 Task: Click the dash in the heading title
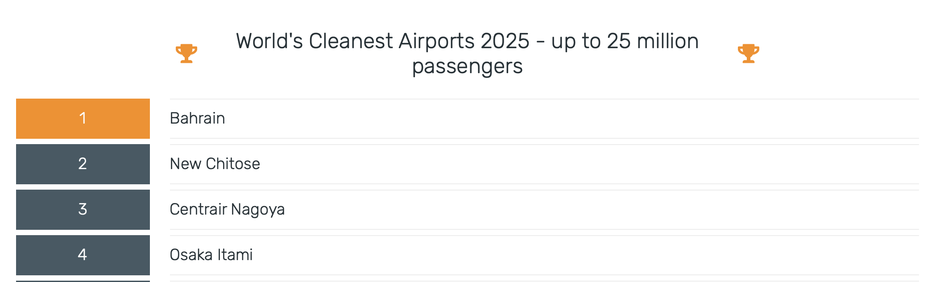(541, 42)
